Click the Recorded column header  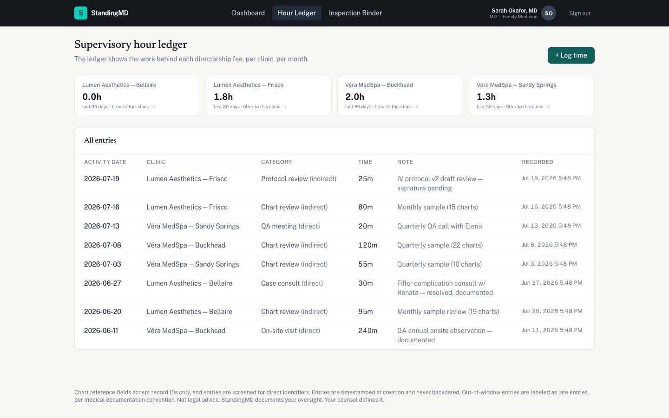[538, 162]
